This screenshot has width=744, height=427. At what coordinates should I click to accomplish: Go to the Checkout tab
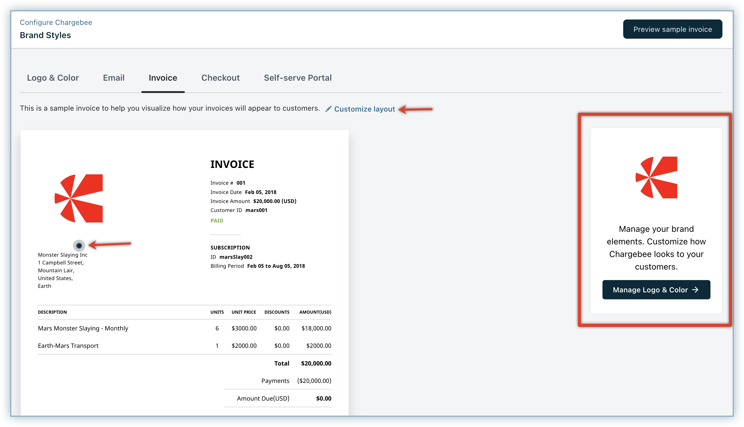tap(220, 78)
